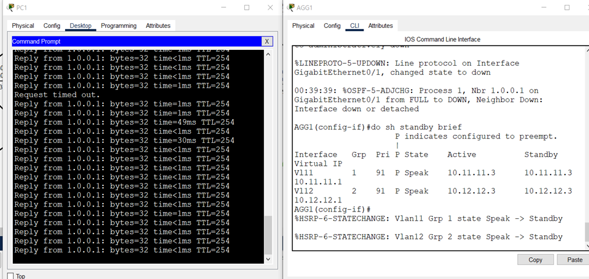
Task: Maximize the PC1 window
Action: 247,7
